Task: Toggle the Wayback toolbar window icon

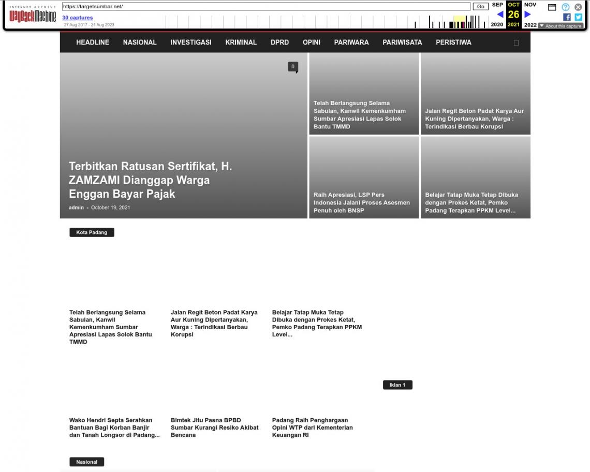Action: pyautogui.click(x=552, y=7)
